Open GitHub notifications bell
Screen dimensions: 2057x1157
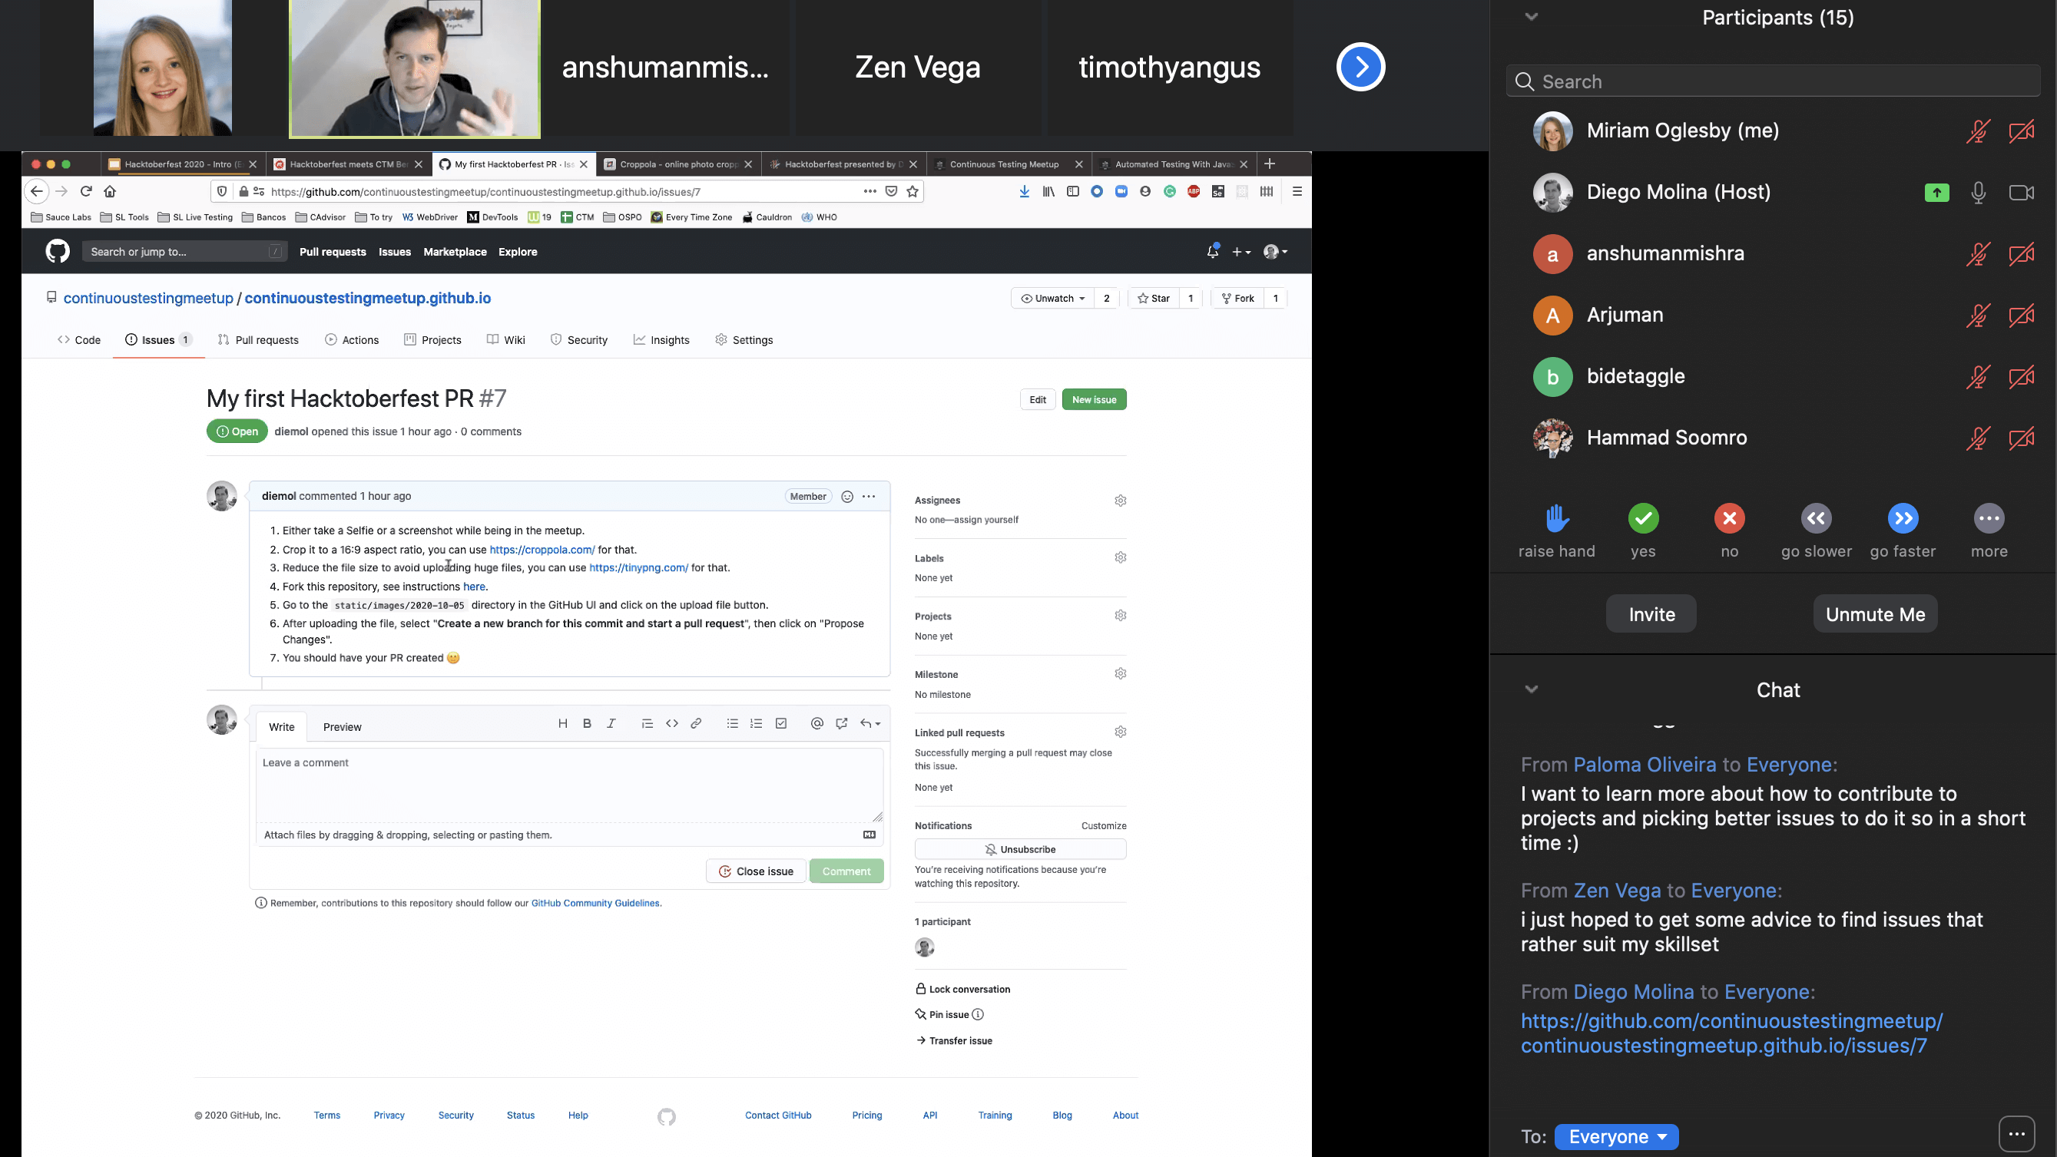point(1212,251)
